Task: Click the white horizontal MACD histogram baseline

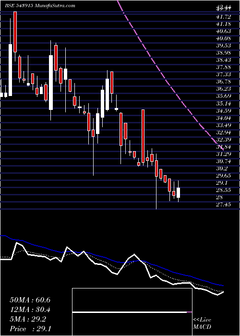Action: point(130,312)
